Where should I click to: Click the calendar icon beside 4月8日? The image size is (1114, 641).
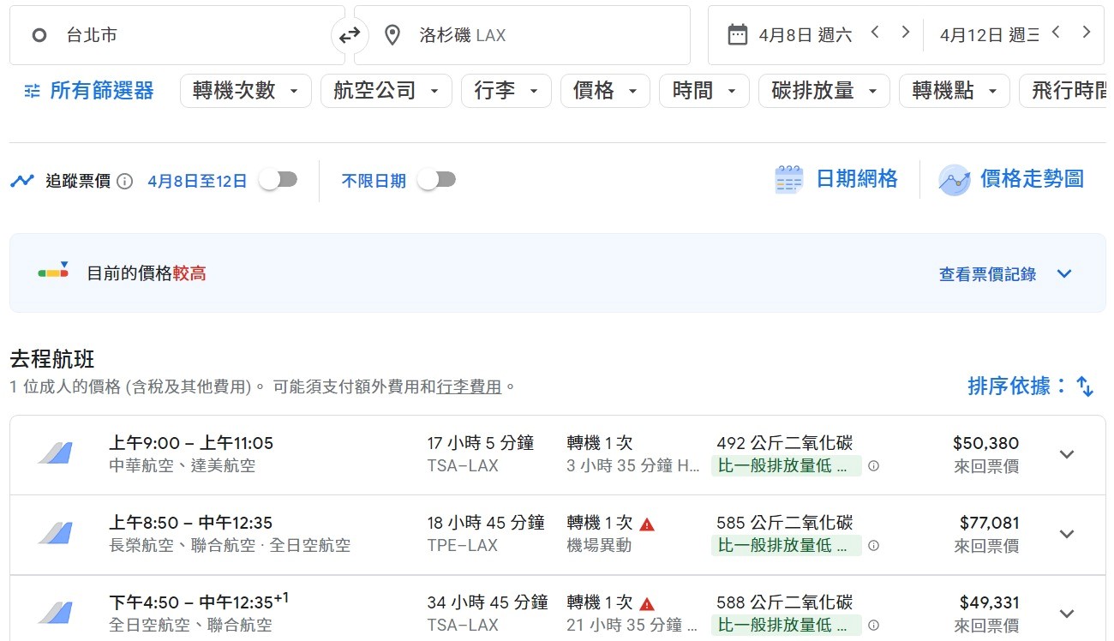point(737,34)
